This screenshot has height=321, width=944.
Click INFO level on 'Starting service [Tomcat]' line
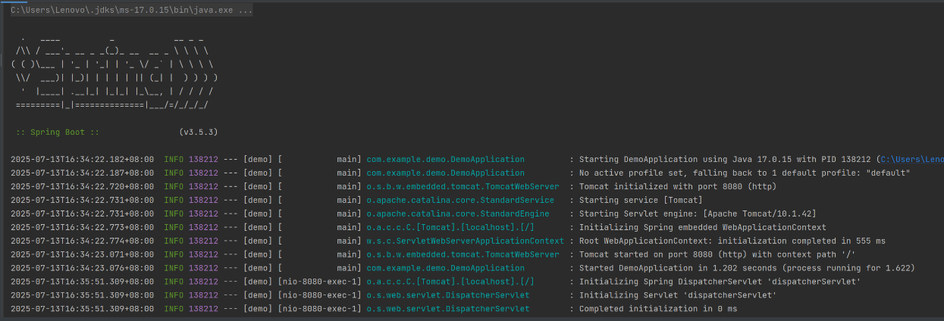tap(174, 201)
